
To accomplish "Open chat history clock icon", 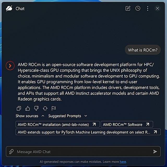I will tap(138, 8).
